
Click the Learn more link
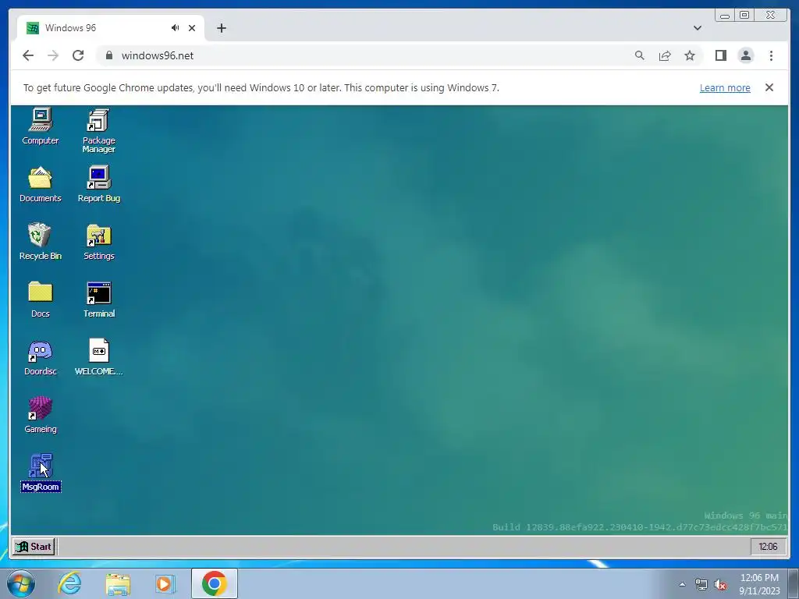[x=725, y=87]
